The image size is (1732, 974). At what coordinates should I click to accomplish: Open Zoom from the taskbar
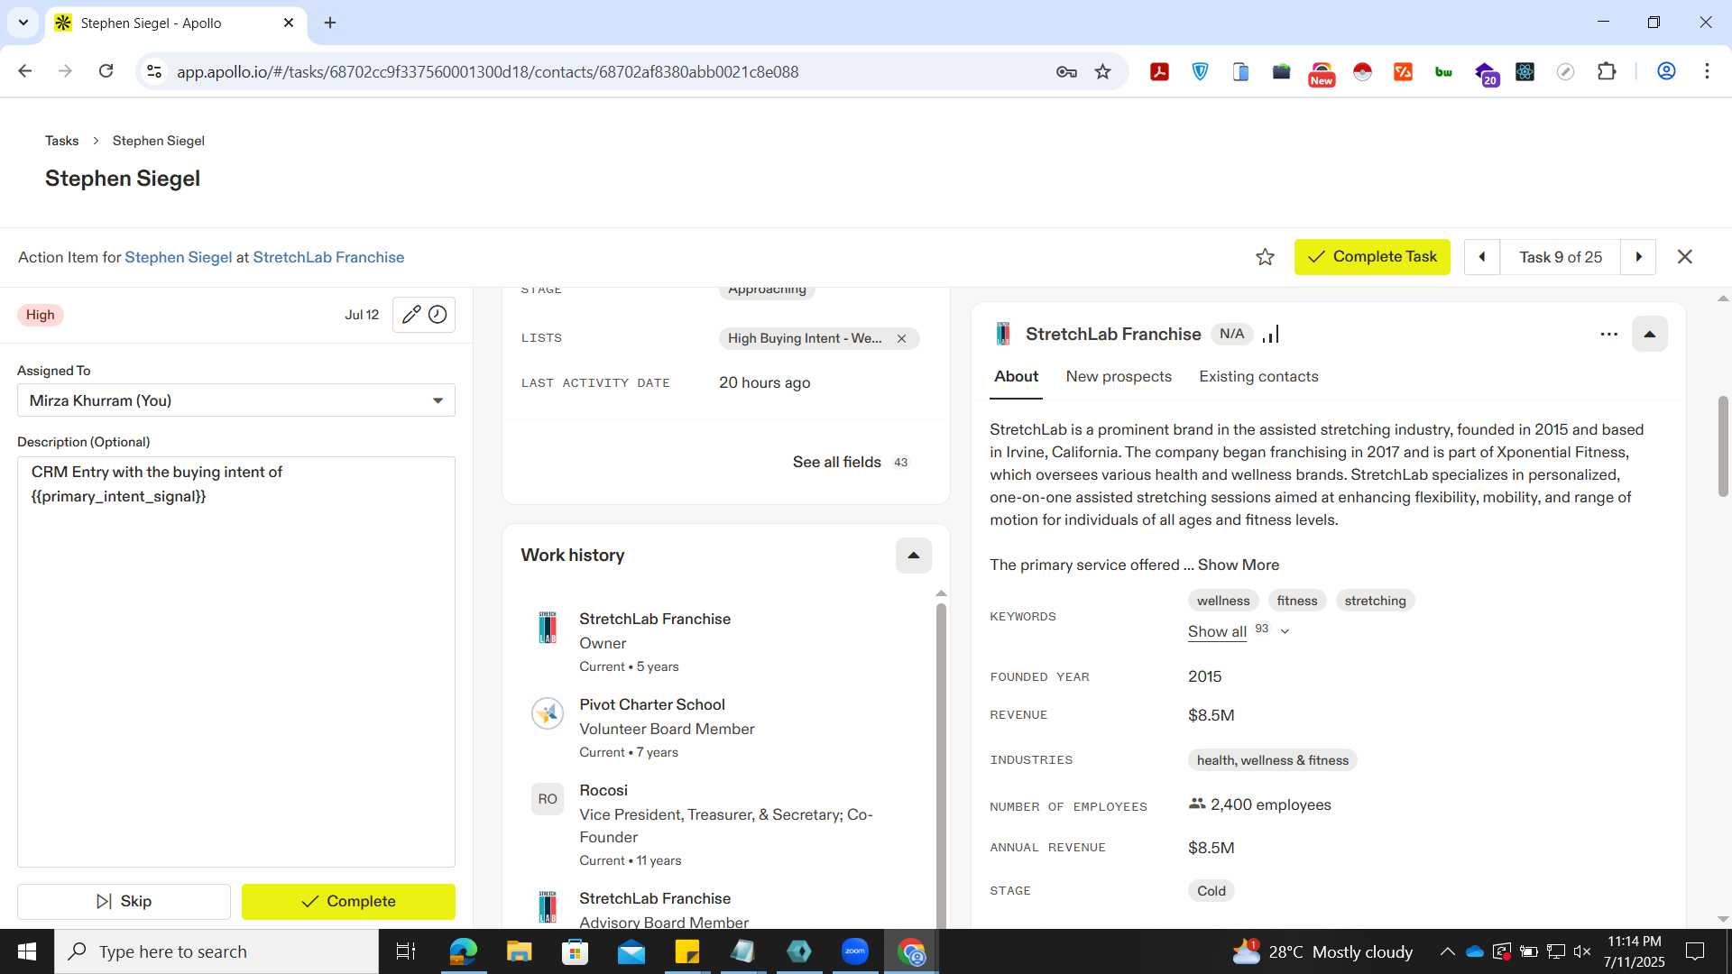tap(854, 951)
